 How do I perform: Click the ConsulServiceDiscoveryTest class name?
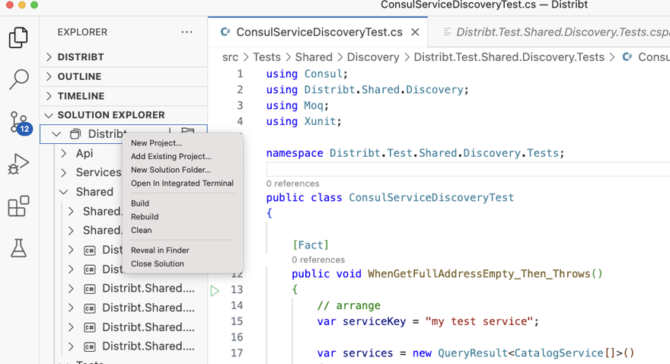point(431,198)
